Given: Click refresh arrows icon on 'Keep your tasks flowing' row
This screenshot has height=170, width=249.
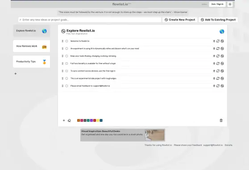Looking at the screenshot, I should point(218,56).
